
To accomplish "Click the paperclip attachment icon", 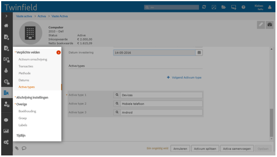I will (17, 148).
